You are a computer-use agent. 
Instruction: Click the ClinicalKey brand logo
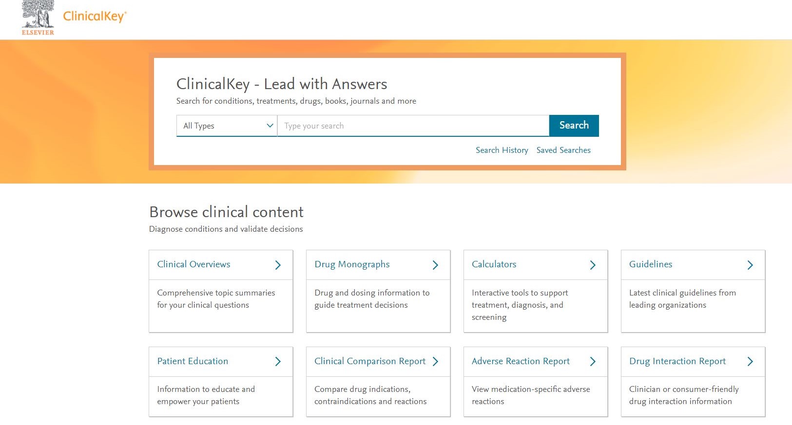coord(95,16)
